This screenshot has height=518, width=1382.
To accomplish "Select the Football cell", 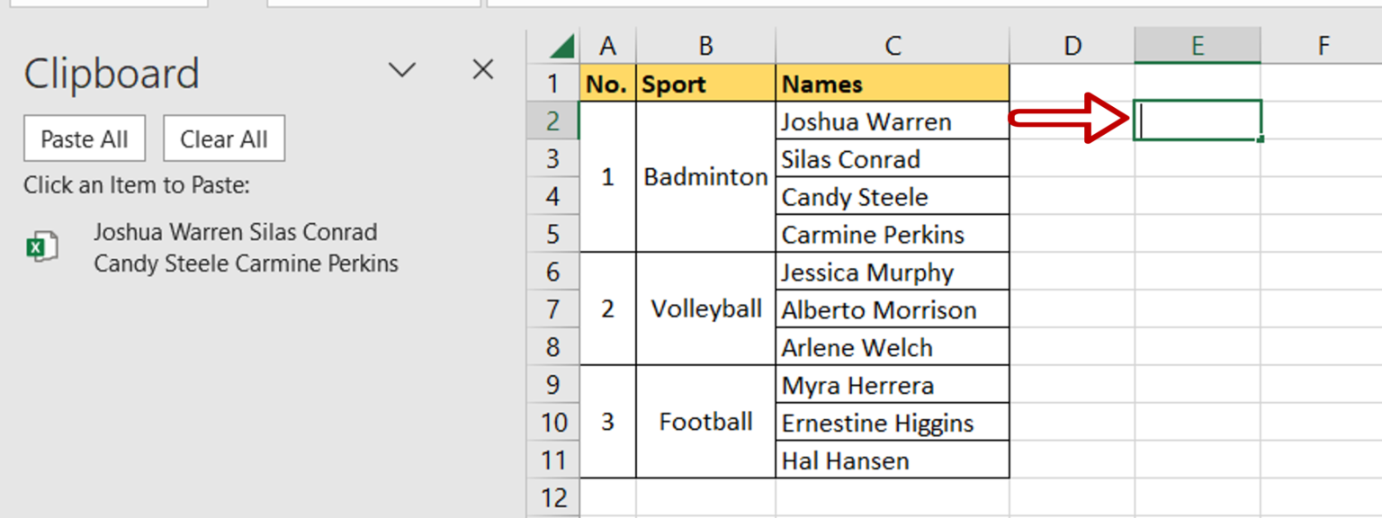I will [x=705, y=422].
